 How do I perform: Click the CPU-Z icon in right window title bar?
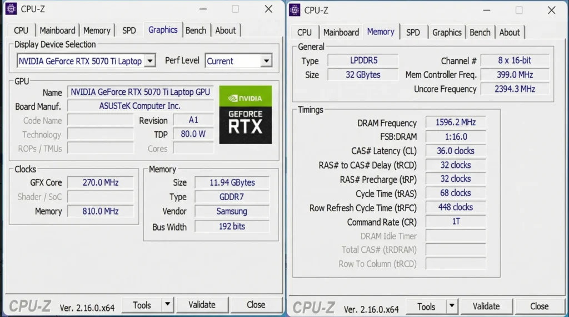(x=295, y=10)
